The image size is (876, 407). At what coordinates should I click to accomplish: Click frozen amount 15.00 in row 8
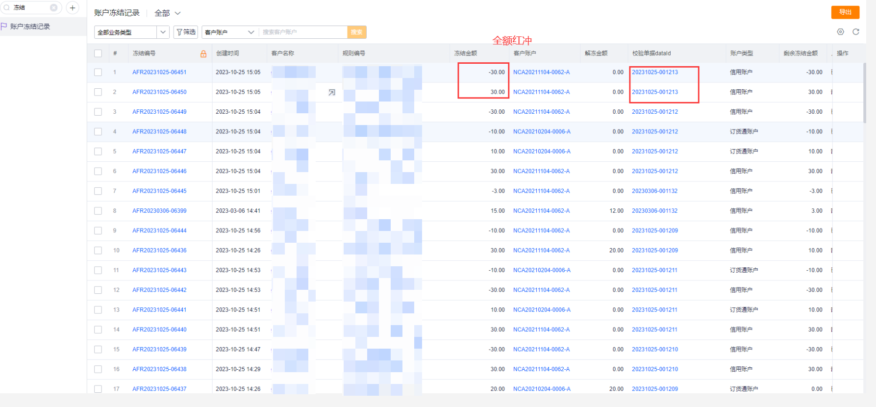click(498, 211)
